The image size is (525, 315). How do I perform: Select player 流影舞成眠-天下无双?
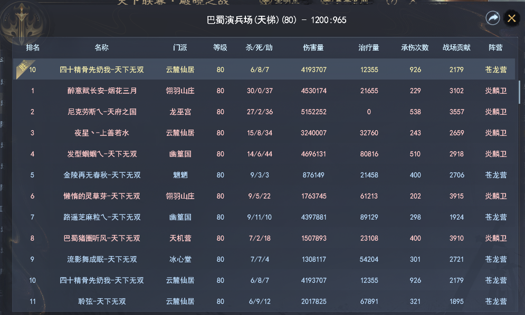102,259
